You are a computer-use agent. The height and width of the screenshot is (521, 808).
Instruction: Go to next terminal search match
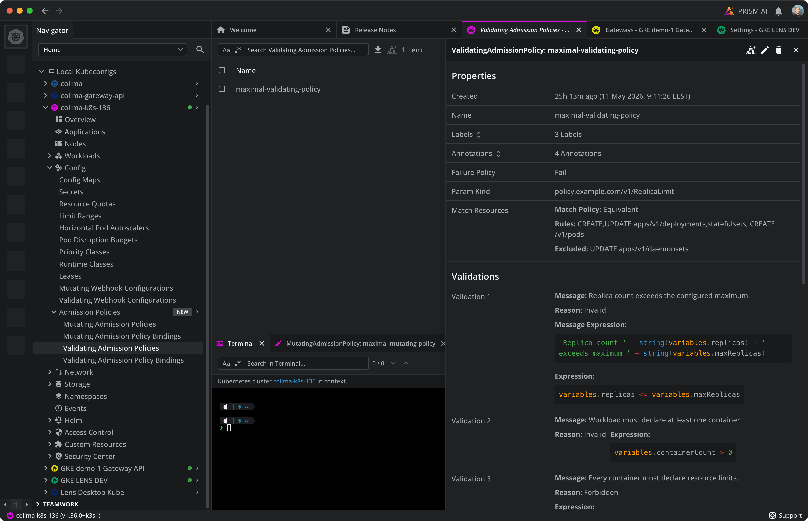coord(393,363)
